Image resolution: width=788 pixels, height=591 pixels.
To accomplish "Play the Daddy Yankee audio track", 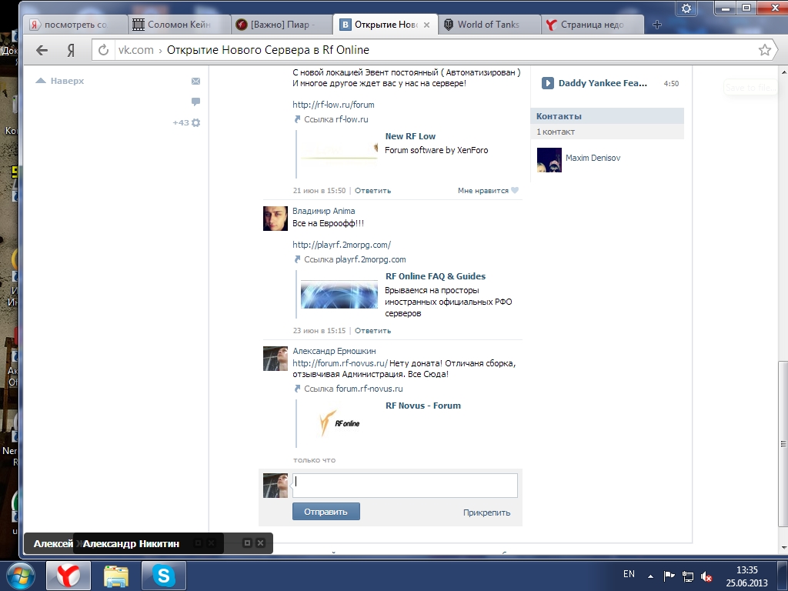I will [547, 83].
